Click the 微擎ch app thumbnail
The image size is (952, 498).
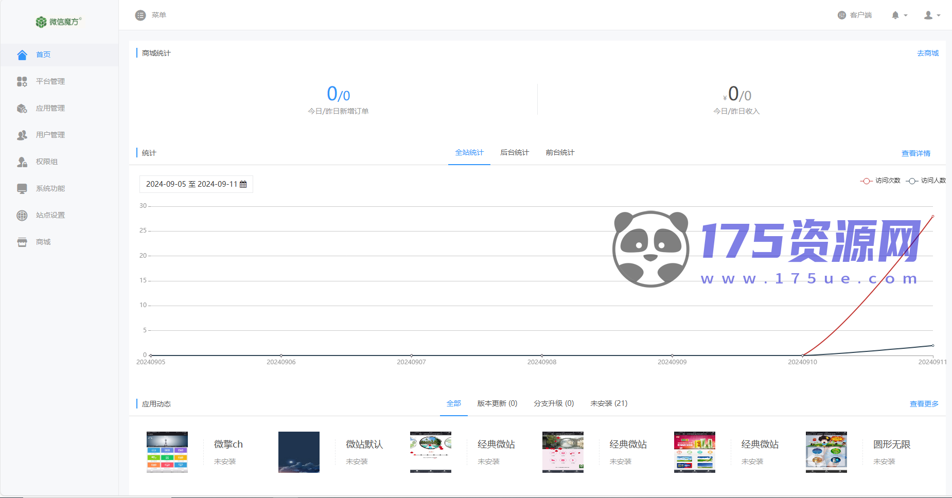(x=167, y=452)
